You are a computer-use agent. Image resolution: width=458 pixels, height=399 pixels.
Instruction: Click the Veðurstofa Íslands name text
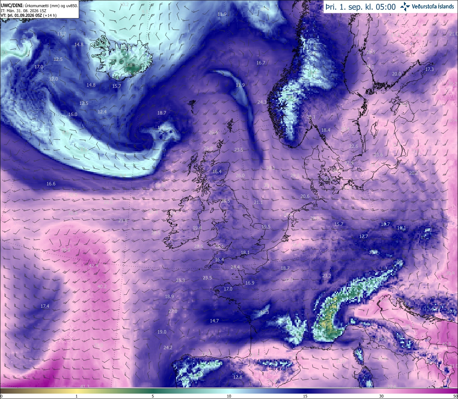tap(433, 6)
